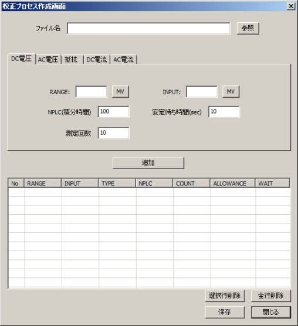
Task: Delete selected row with 選択行削除
Action: (225, 296)
